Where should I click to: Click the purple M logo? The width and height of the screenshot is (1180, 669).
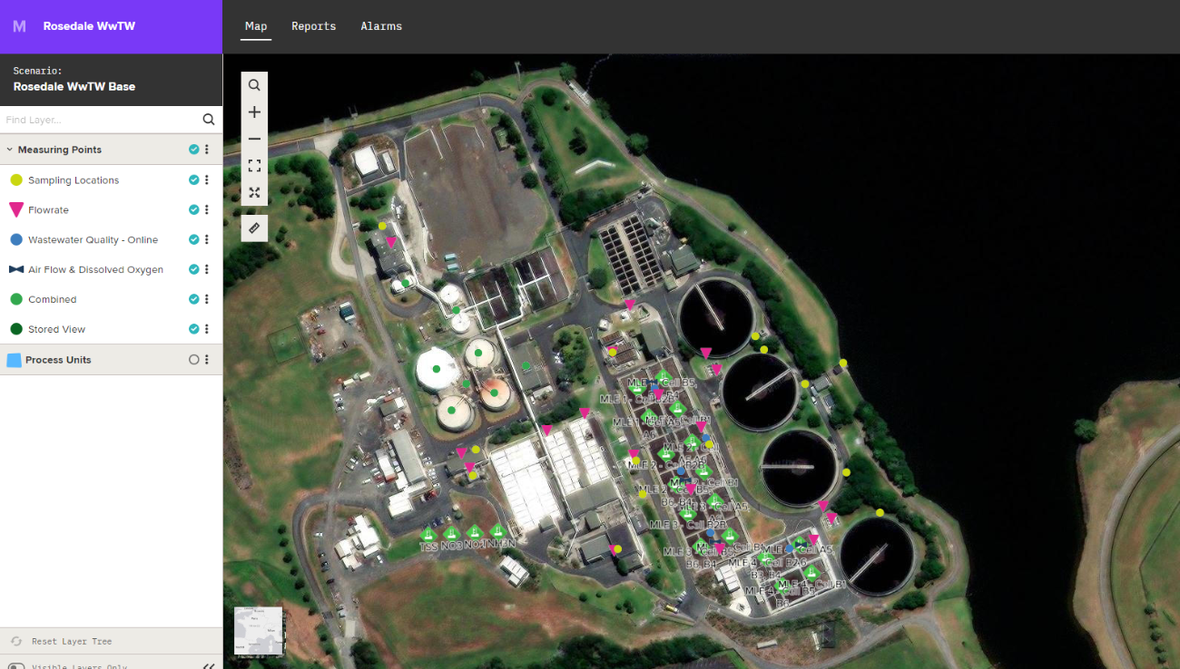pos(19,26)
